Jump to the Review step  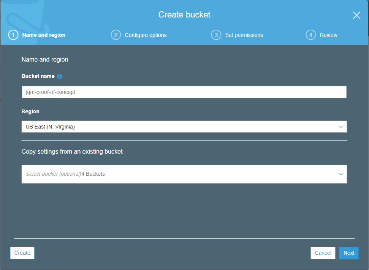(328, 35)
